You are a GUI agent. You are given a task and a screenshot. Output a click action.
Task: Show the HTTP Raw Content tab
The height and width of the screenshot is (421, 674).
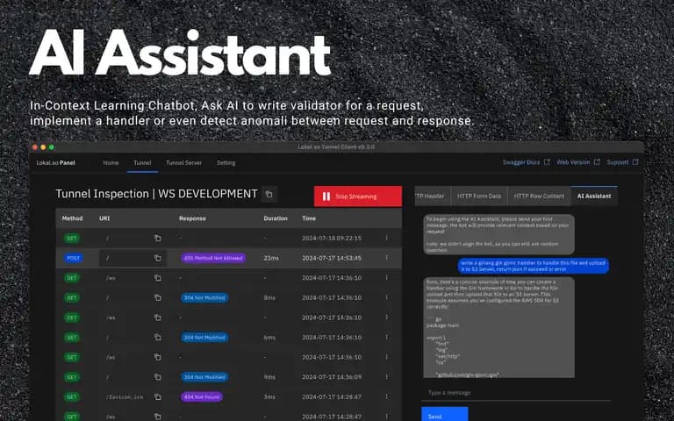pos(539,196)
